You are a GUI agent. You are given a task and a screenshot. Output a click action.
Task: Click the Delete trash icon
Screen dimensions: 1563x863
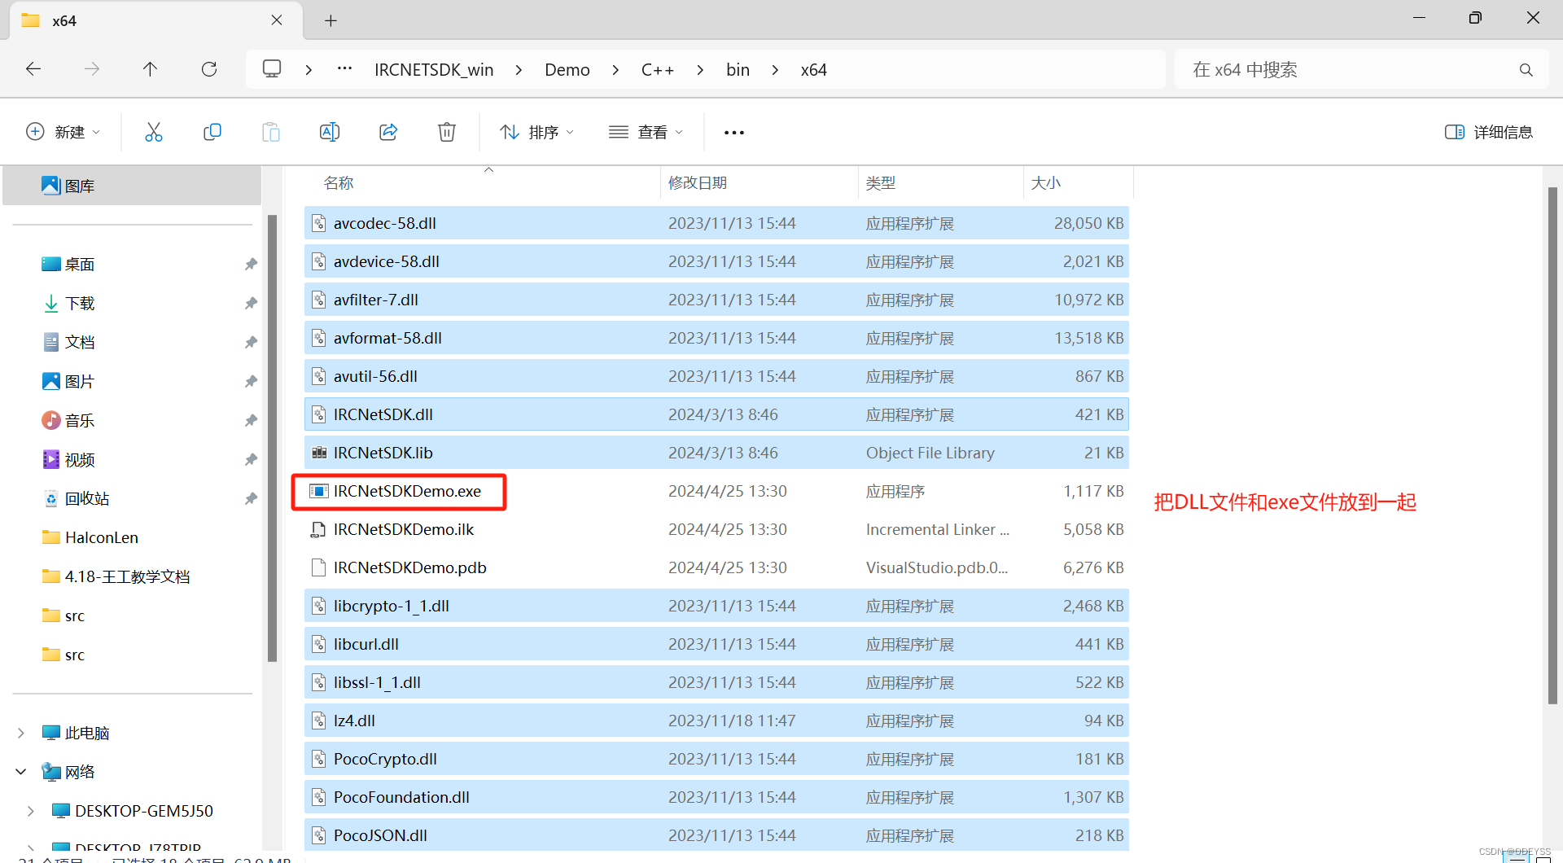tap(447, 132)
